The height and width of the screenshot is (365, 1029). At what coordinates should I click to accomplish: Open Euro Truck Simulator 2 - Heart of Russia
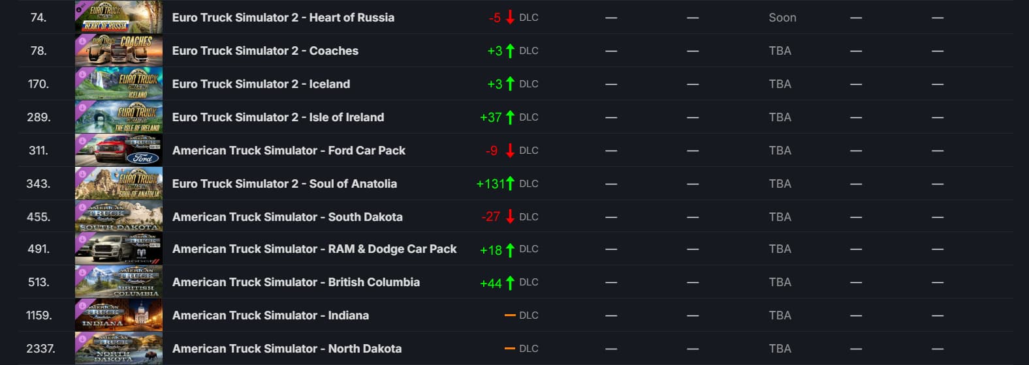(283, 18)
